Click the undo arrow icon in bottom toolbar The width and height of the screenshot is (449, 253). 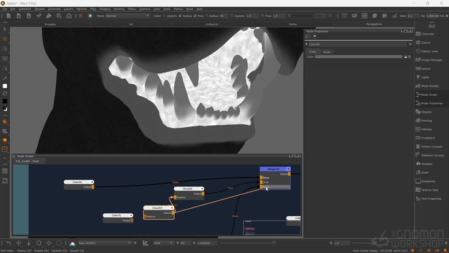point(9,243)
